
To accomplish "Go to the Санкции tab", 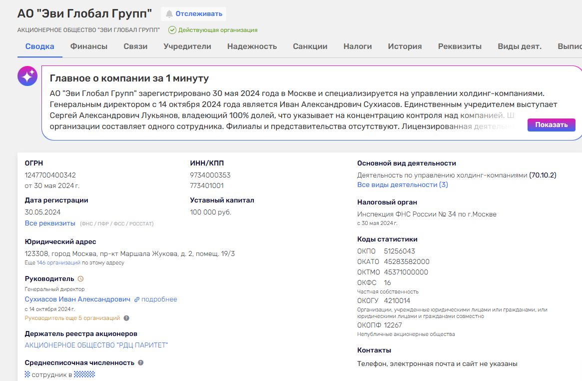I will [x=310, y=46].
